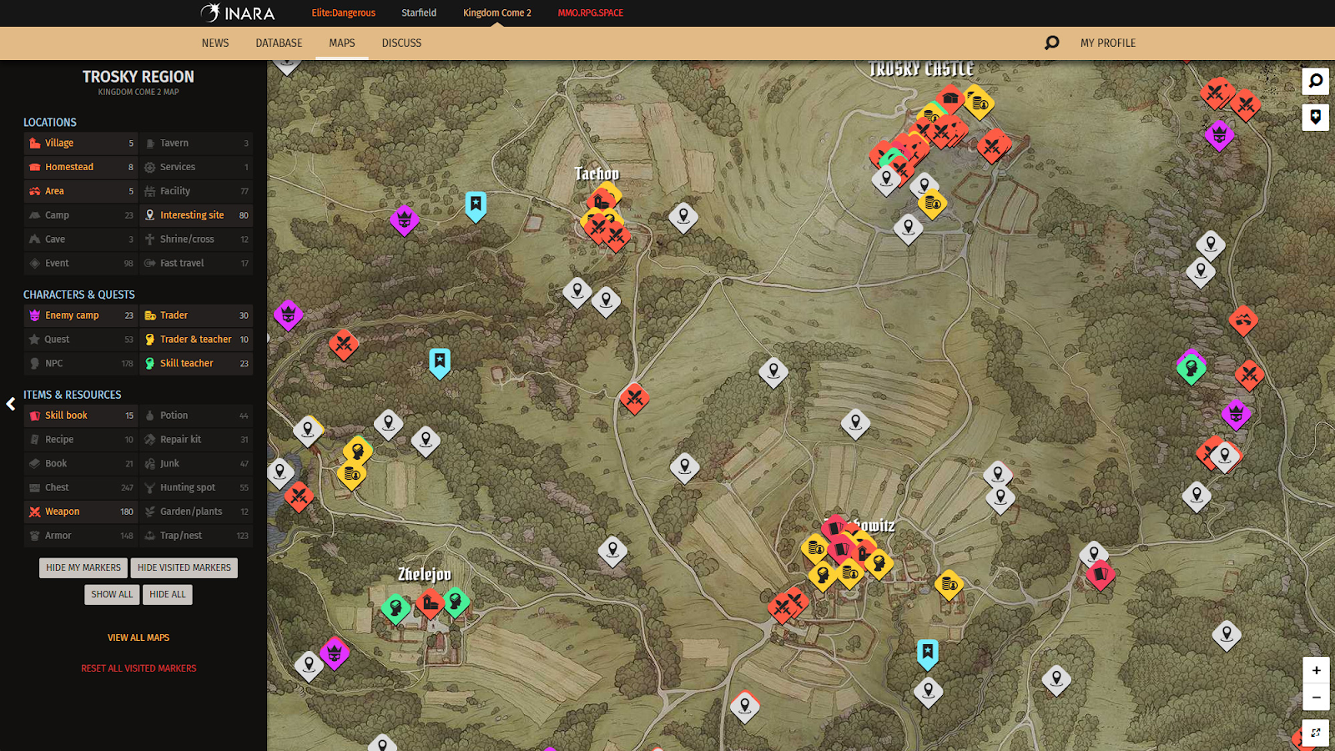Zoom in the map with the plus button

coord(1316,670)
